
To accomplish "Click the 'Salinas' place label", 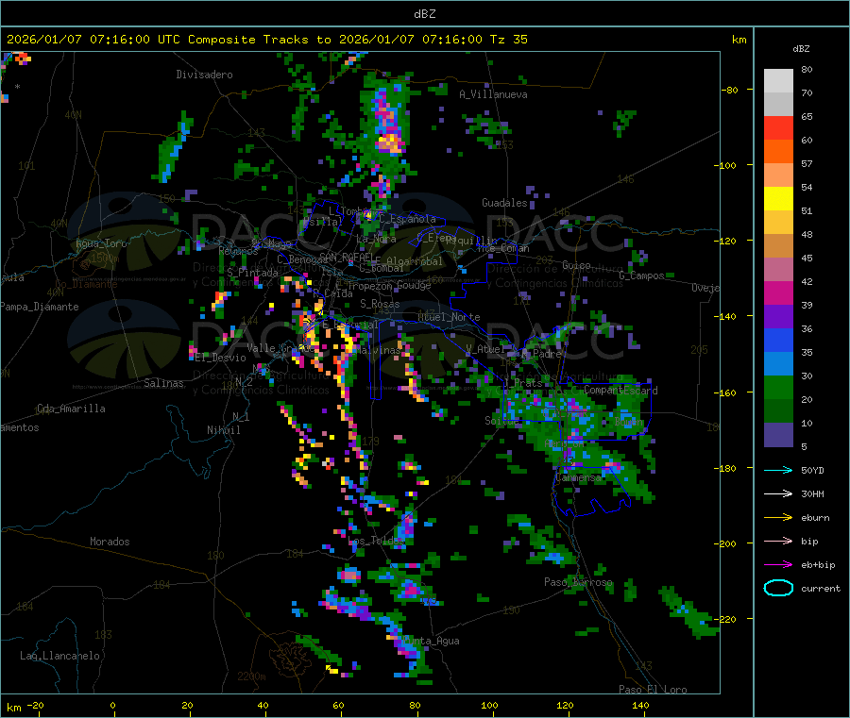I will point(163,383).
